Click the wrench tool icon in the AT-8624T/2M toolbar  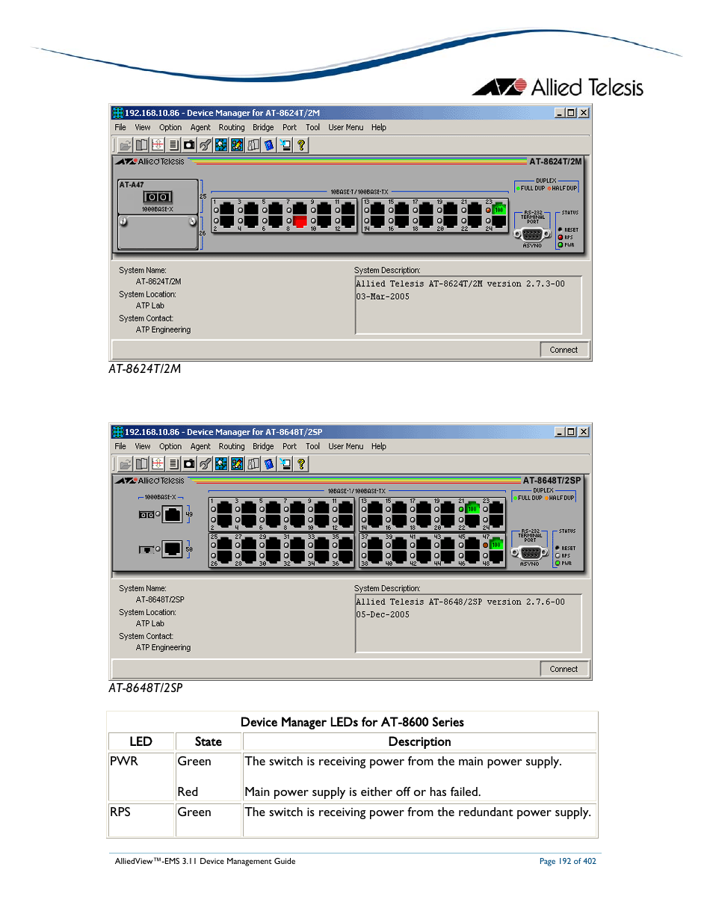(205, 145)
